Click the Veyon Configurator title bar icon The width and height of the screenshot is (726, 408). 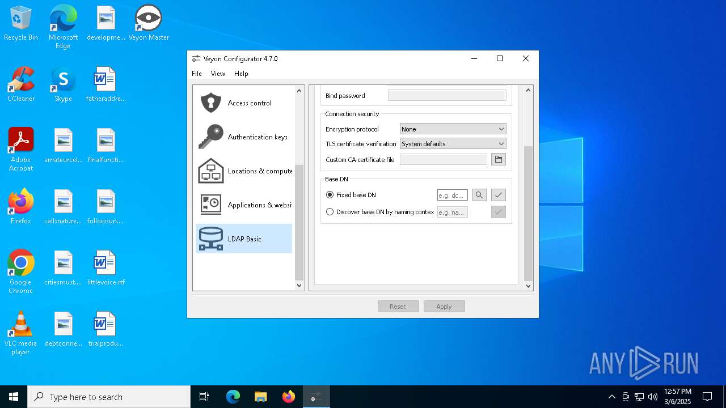[196, 59]
